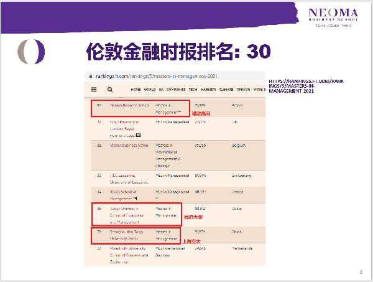Open IÉSEG School of Management link

pos(124,195)
